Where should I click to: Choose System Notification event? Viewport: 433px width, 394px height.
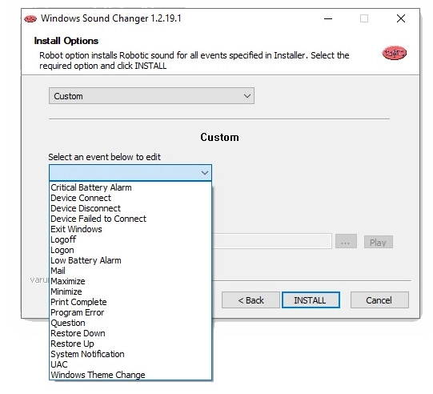(130, 354)
